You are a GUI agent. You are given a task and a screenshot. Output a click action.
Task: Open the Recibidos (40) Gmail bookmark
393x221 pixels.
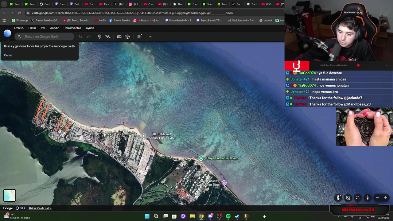tap(242, 21)
